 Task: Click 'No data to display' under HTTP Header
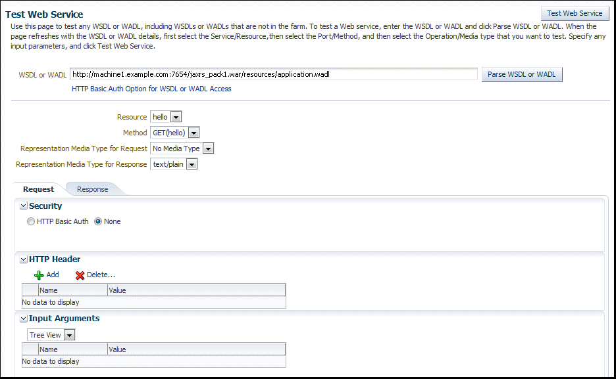[51, 302]
